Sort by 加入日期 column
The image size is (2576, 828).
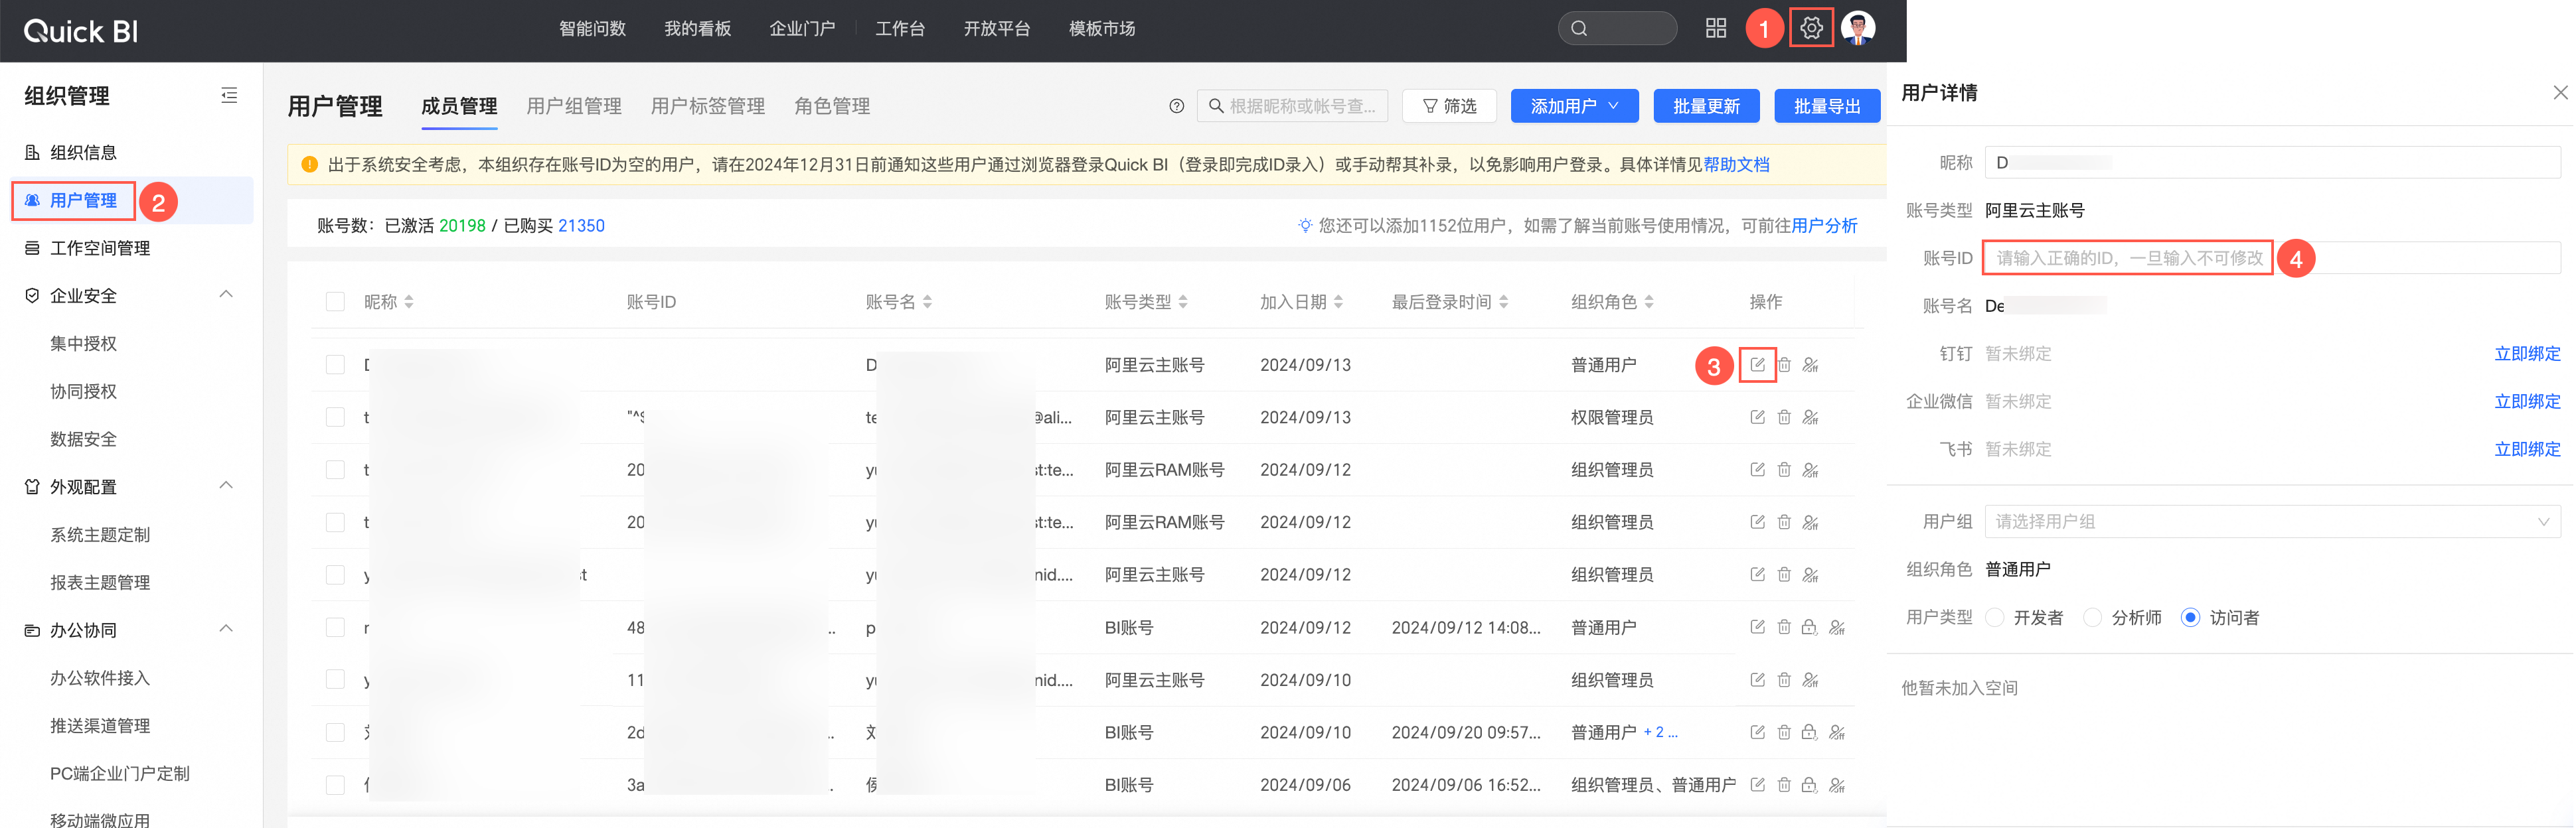click(x=1338, y=302)
